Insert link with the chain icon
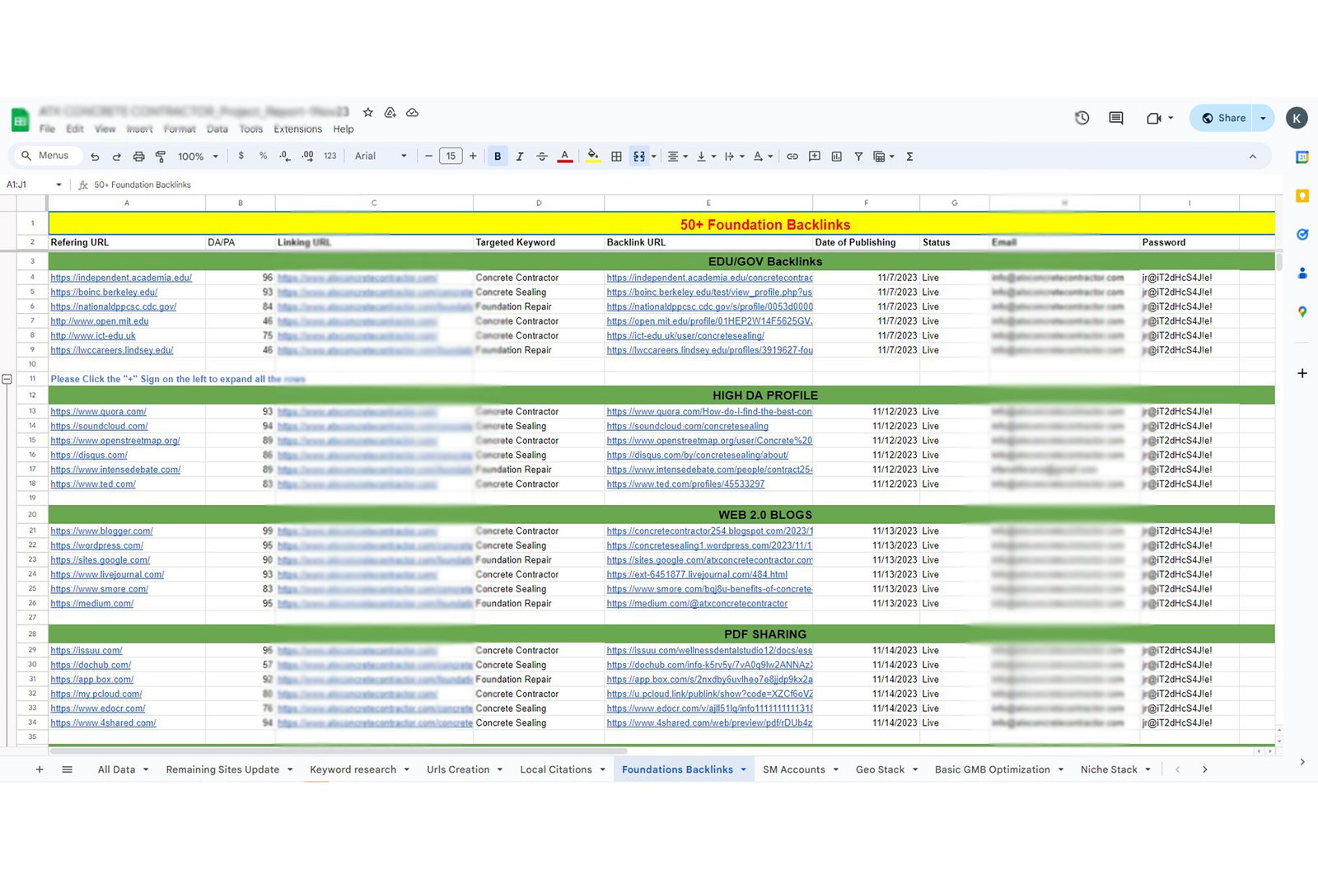Screen dimensions: 1318x879 tap(792, 157)
